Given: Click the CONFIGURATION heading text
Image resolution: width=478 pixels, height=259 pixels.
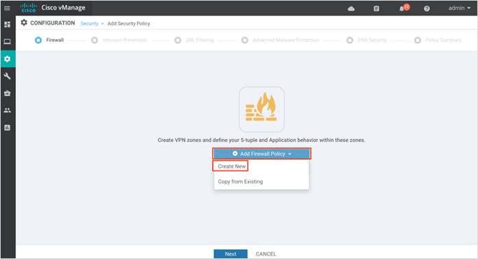Looking at the screenshot, I should tap(53, 23).
